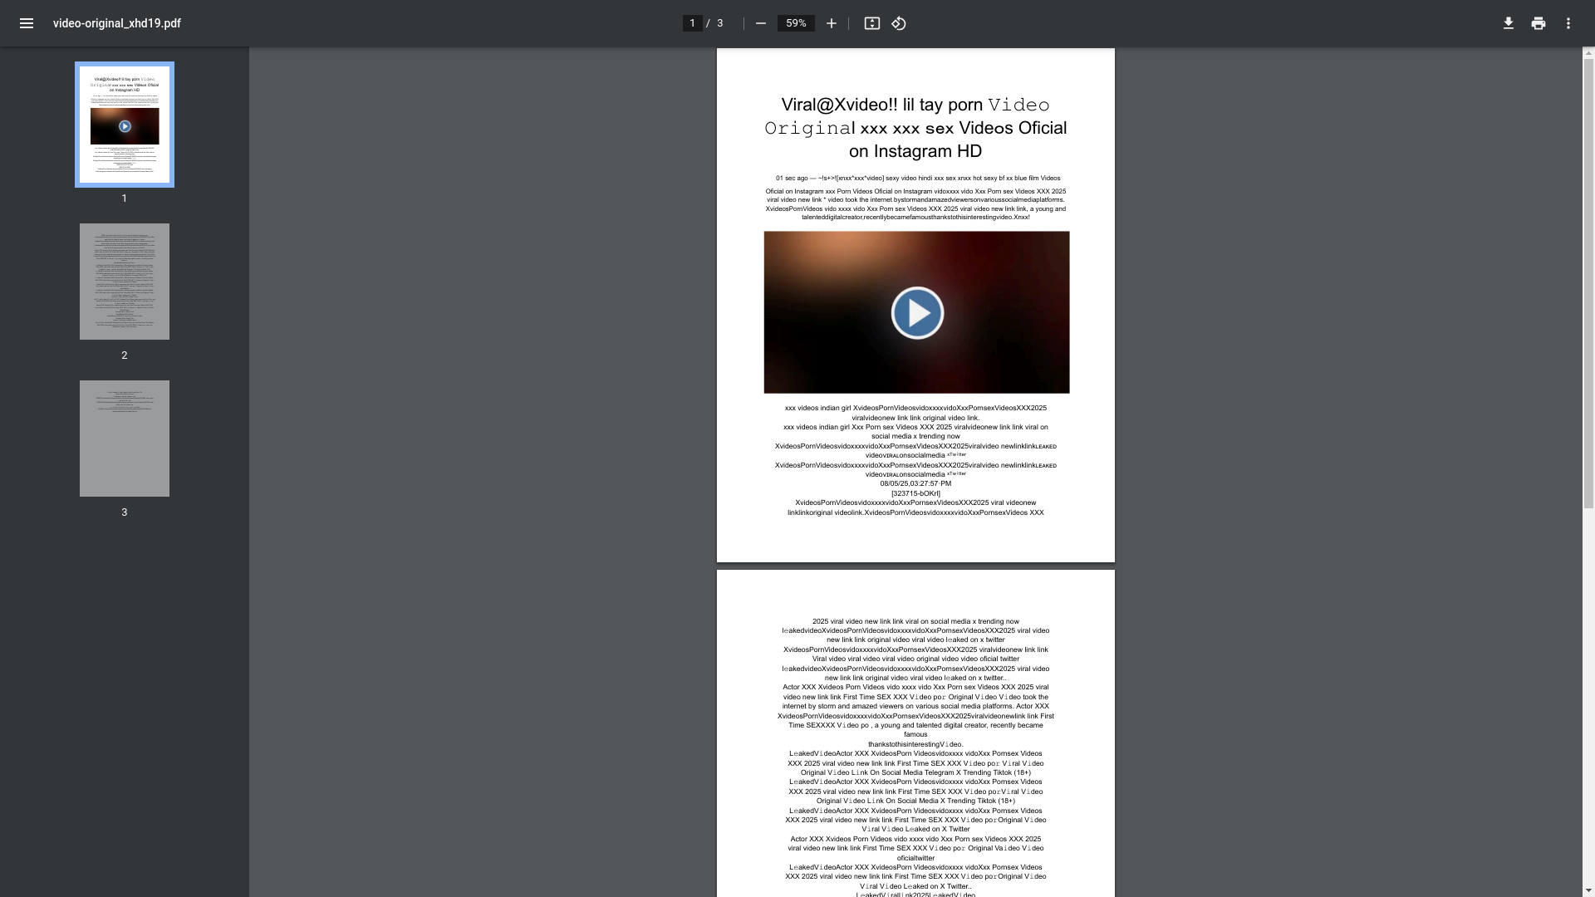Edit the current page number field
This screenshot has width=1595, height=897.
692,23
